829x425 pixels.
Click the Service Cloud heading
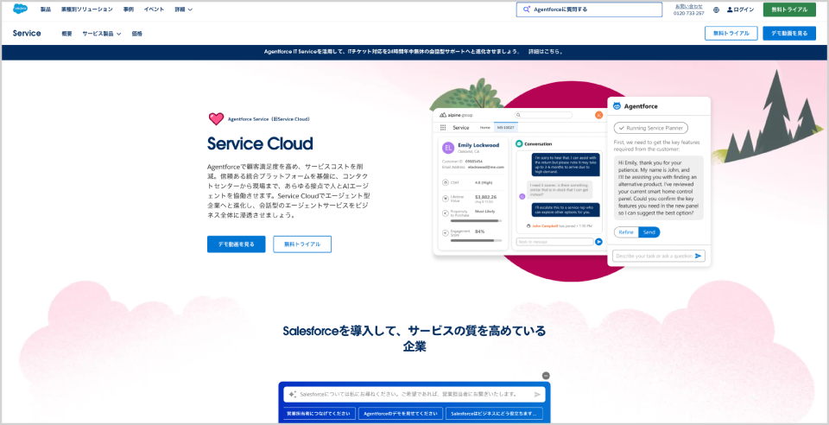point(260,143)
